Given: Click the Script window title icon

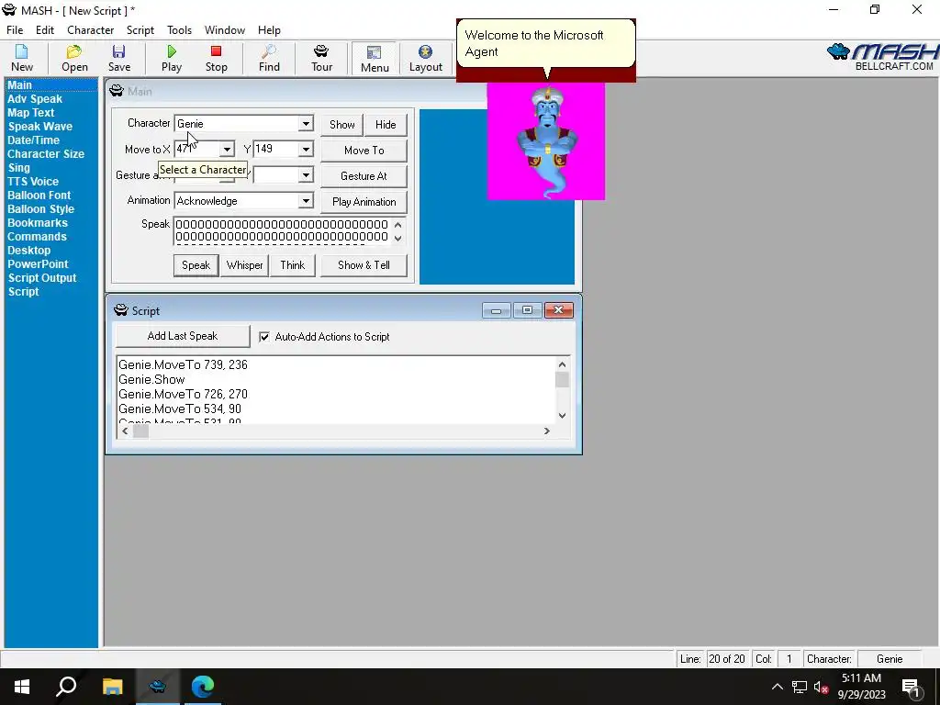Looking at the screenshot, I should [121, 310].
